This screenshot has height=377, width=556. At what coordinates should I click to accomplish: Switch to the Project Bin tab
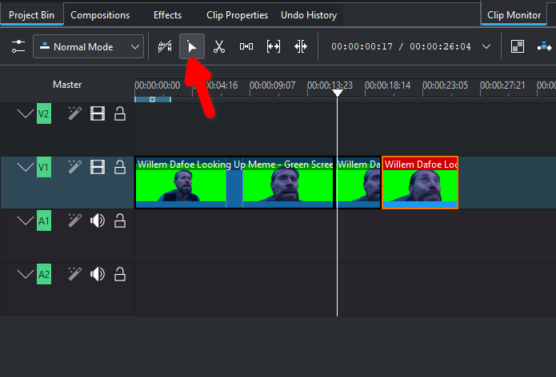31,15
